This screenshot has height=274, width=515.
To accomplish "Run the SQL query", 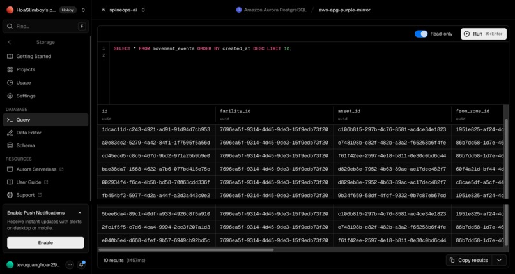I will click(x=484, y=34).
